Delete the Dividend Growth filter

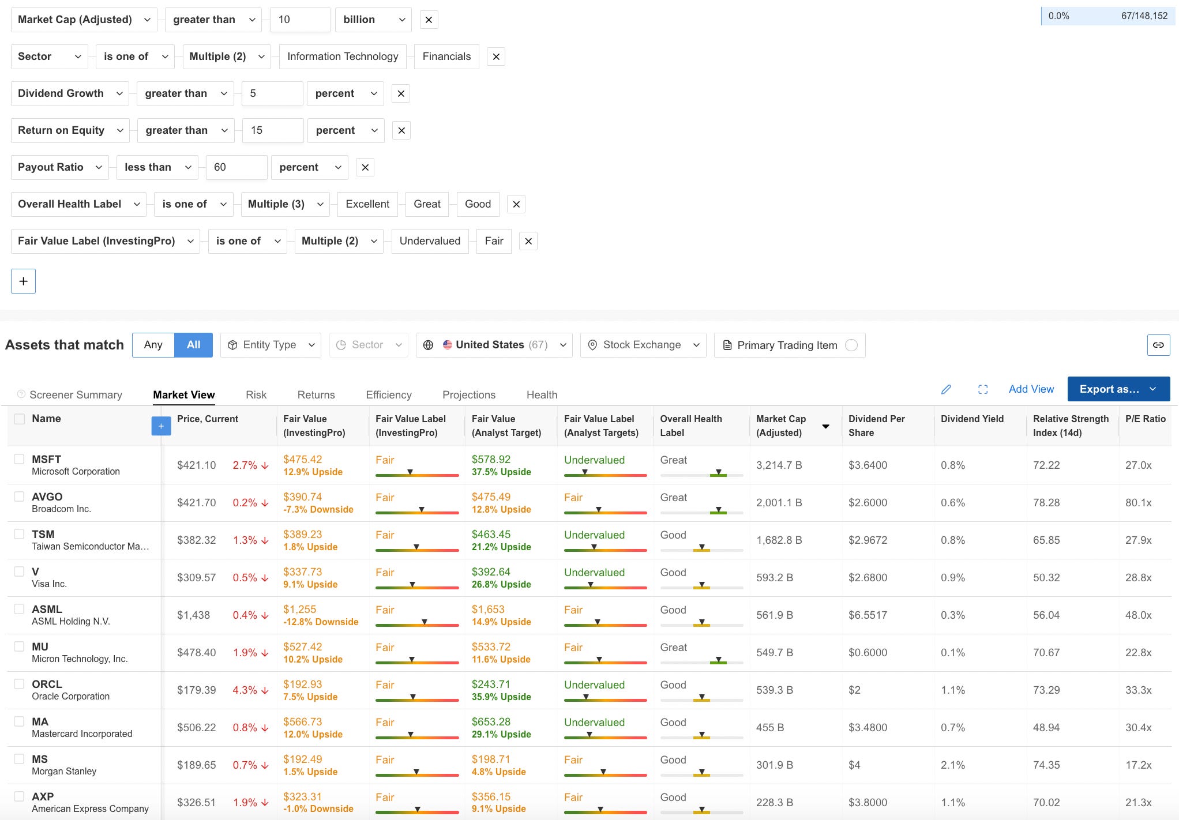coord(401,93)
